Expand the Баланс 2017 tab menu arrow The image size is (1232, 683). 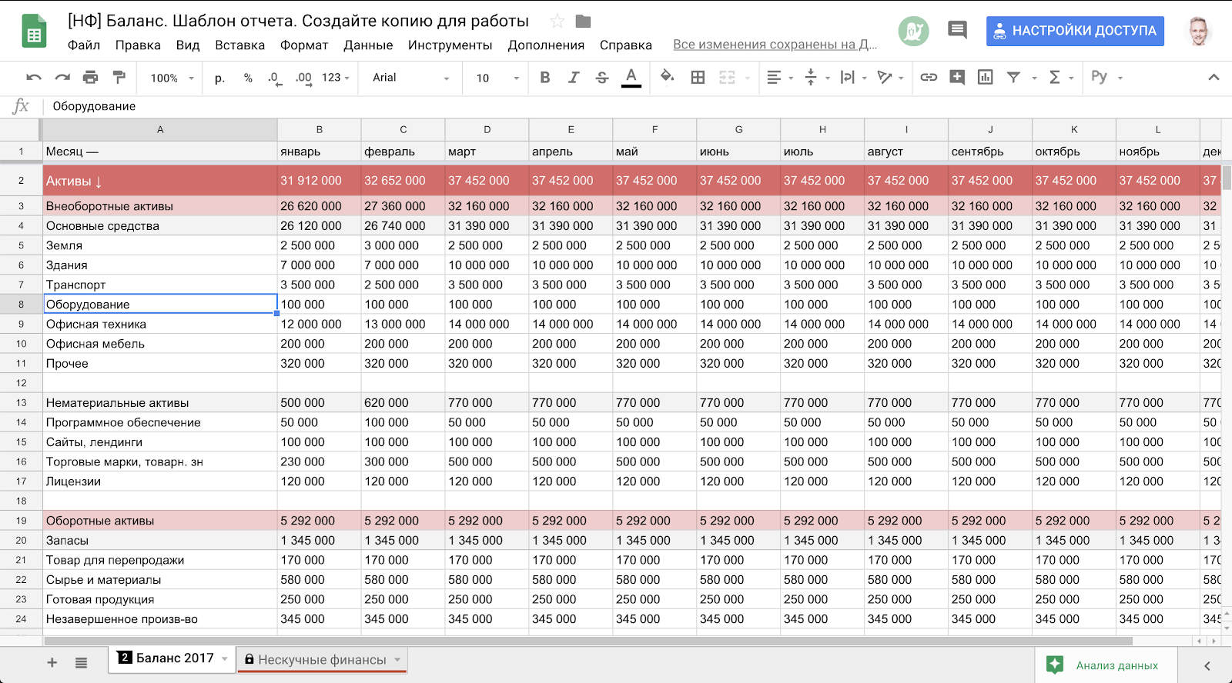pyautogui.click(x=225, y=659)
